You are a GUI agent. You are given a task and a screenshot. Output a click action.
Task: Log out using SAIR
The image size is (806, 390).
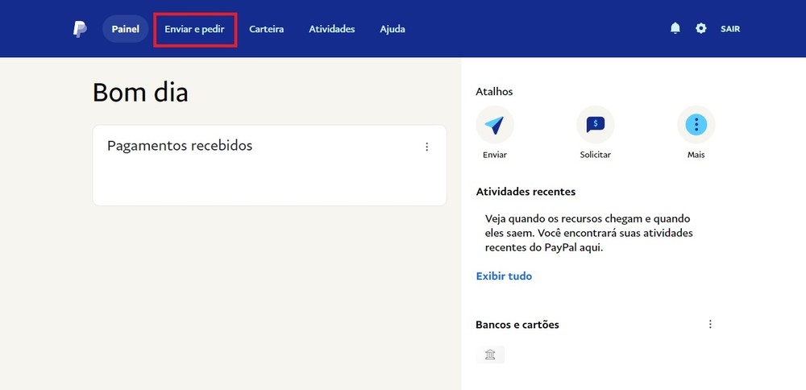[730, 29]
